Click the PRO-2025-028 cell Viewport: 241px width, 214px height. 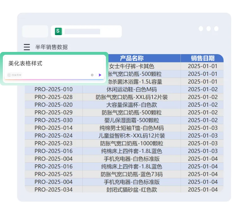(54, 97)
